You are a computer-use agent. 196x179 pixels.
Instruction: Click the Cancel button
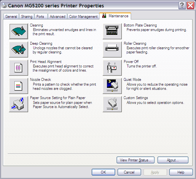(129, 172)
